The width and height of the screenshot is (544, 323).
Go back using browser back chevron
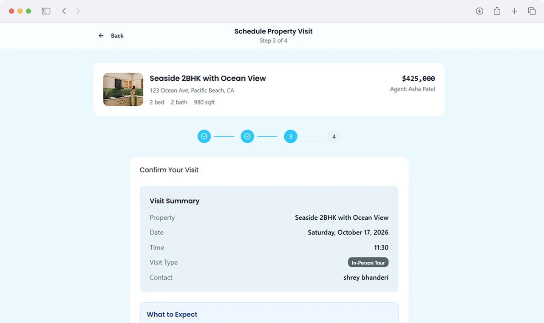(x=64, y=11)
